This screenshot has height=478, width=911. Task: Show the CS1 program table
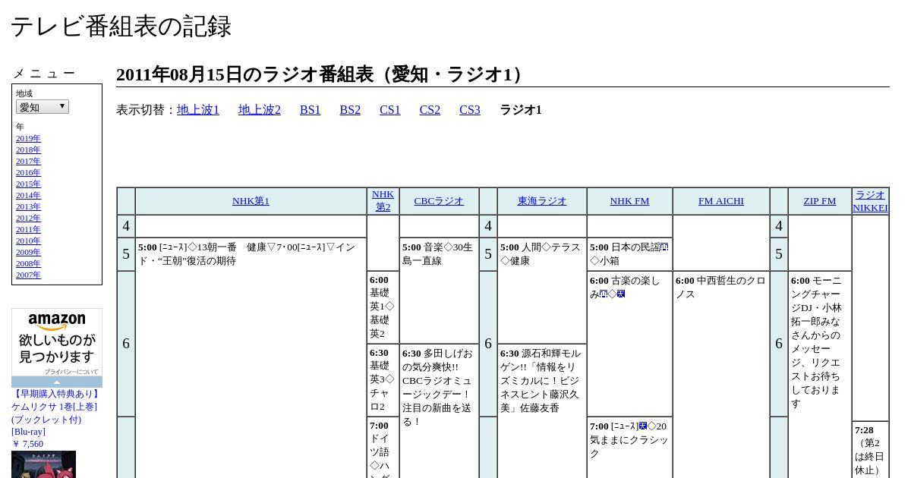(x=390, y=110)
